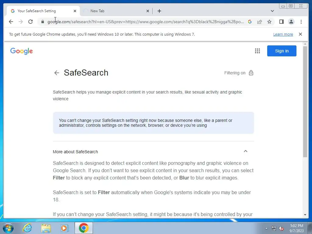Click the More about SafeSearch heading text
Screen dimensions: 312x234
[75, 152]
